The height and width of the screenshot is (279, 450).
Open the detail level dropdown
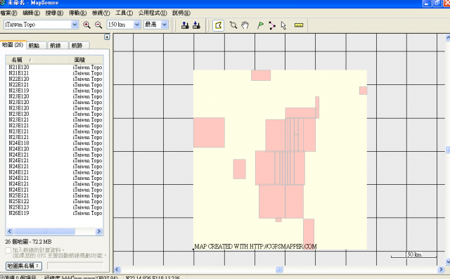(x=165, y=25)
